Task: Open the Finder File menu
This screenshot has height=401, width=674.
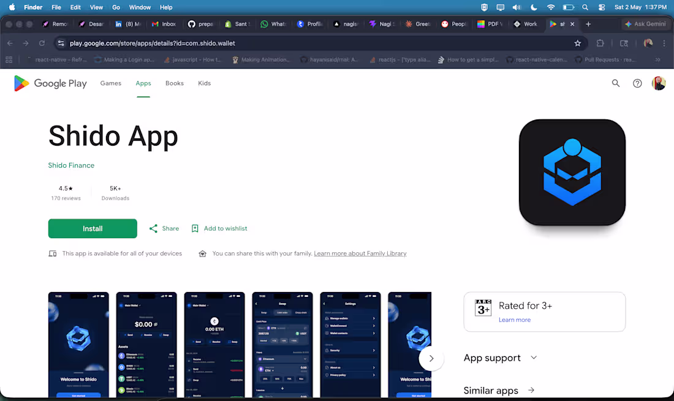Action: [56, 7]
